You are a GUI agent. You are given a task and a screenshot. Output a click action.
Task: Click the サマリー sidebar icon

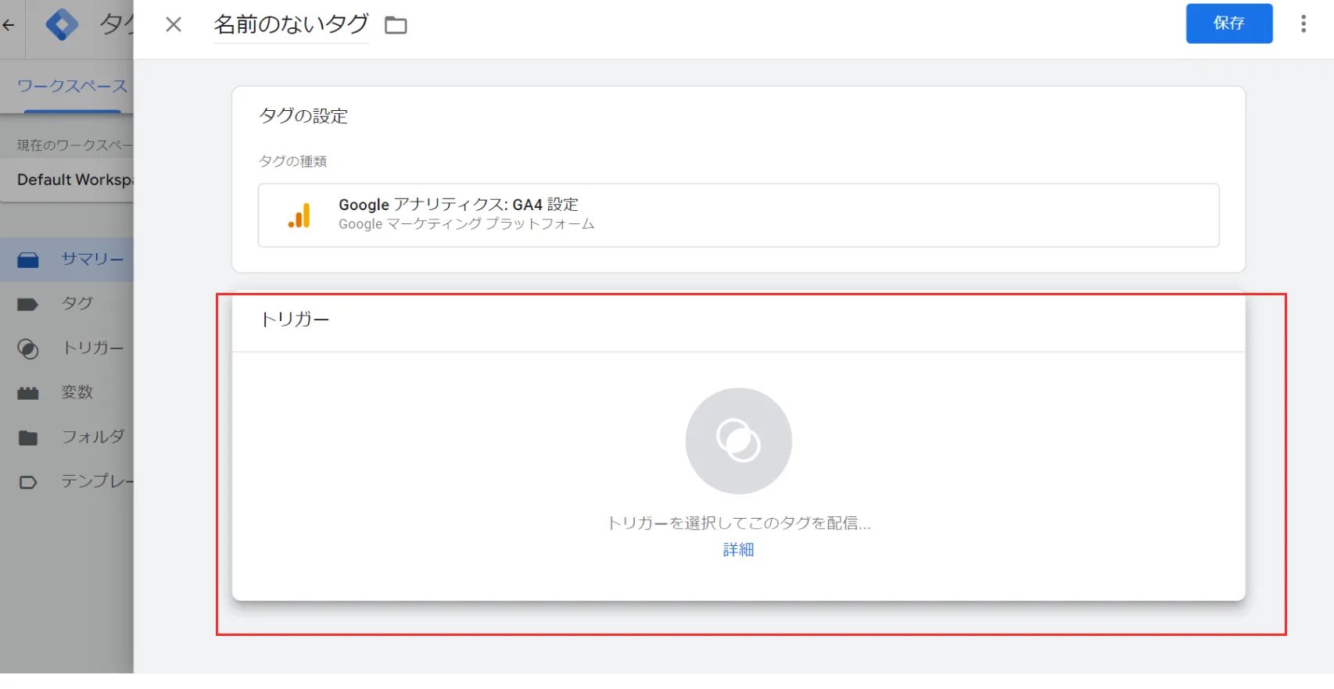(x=28, y=260)
